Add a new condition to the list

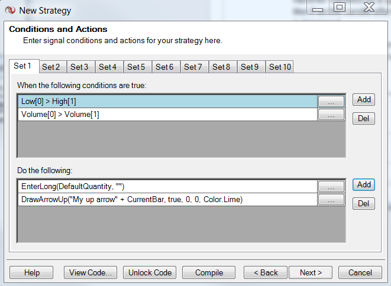coord(364,100)
